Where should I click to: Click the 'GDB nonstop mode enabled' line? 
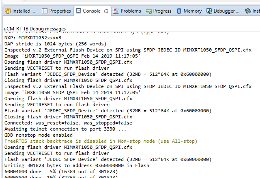(x=39, y=135)
